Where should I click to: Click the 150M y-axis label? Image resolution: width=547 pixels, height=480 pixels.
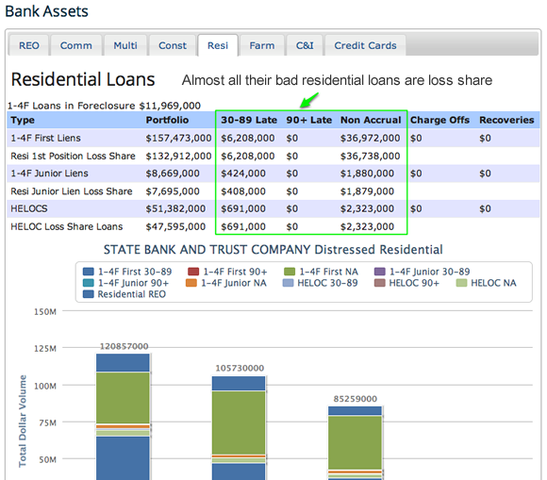(x=45, y=311)
